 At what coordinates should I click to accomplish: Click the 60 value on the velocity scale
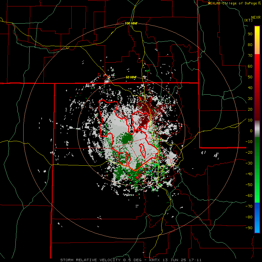tap(250, 66)
